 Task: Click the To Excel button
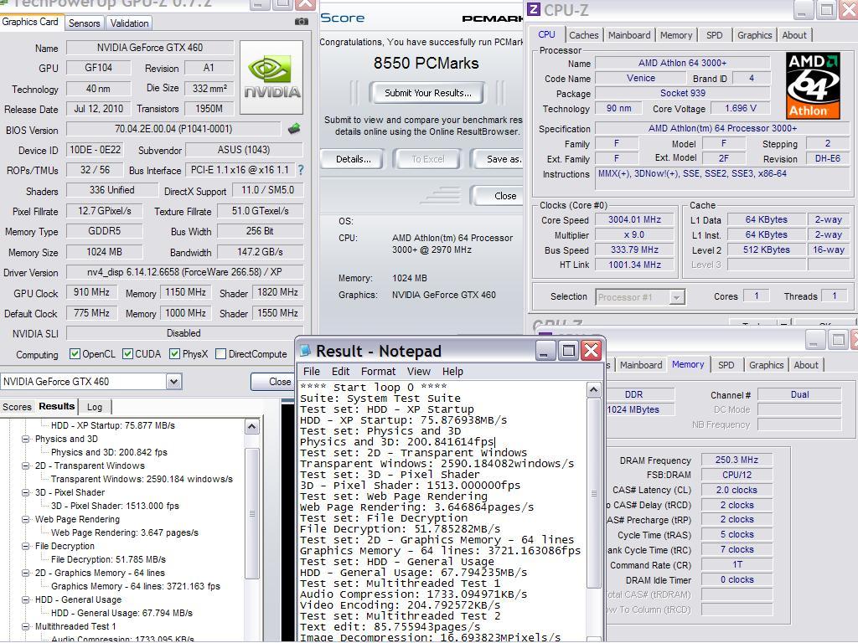point(428,159)
